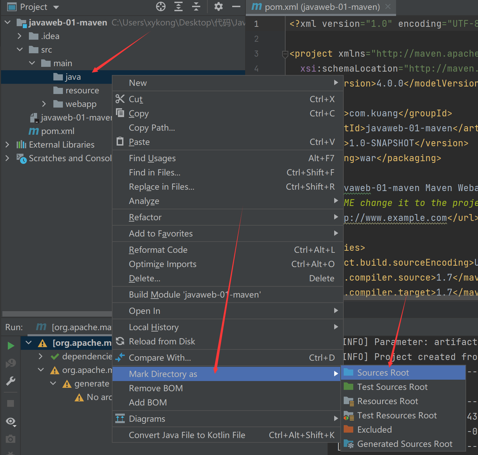Click Convert Java File to Kotlin File
This screenshot has width=478, height=455.
(227, 435)
